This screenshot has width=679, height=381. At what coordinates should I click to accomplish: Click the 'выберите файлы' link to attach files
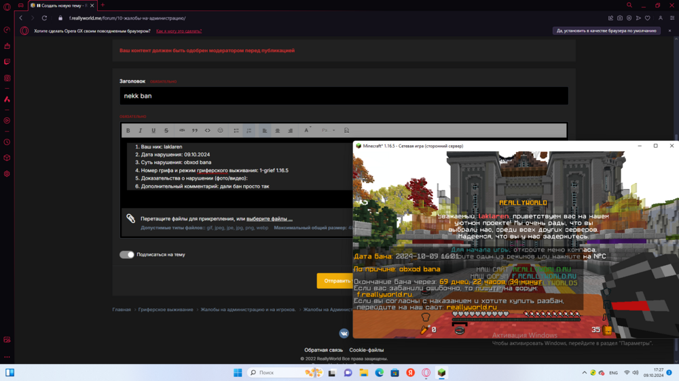(270, 219)
